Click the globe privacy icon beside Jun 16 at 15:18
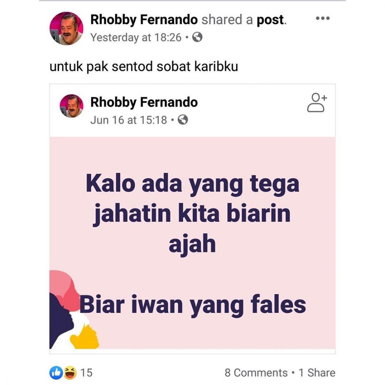The width and height of the screenshot is (385, 385). [182, 120]
